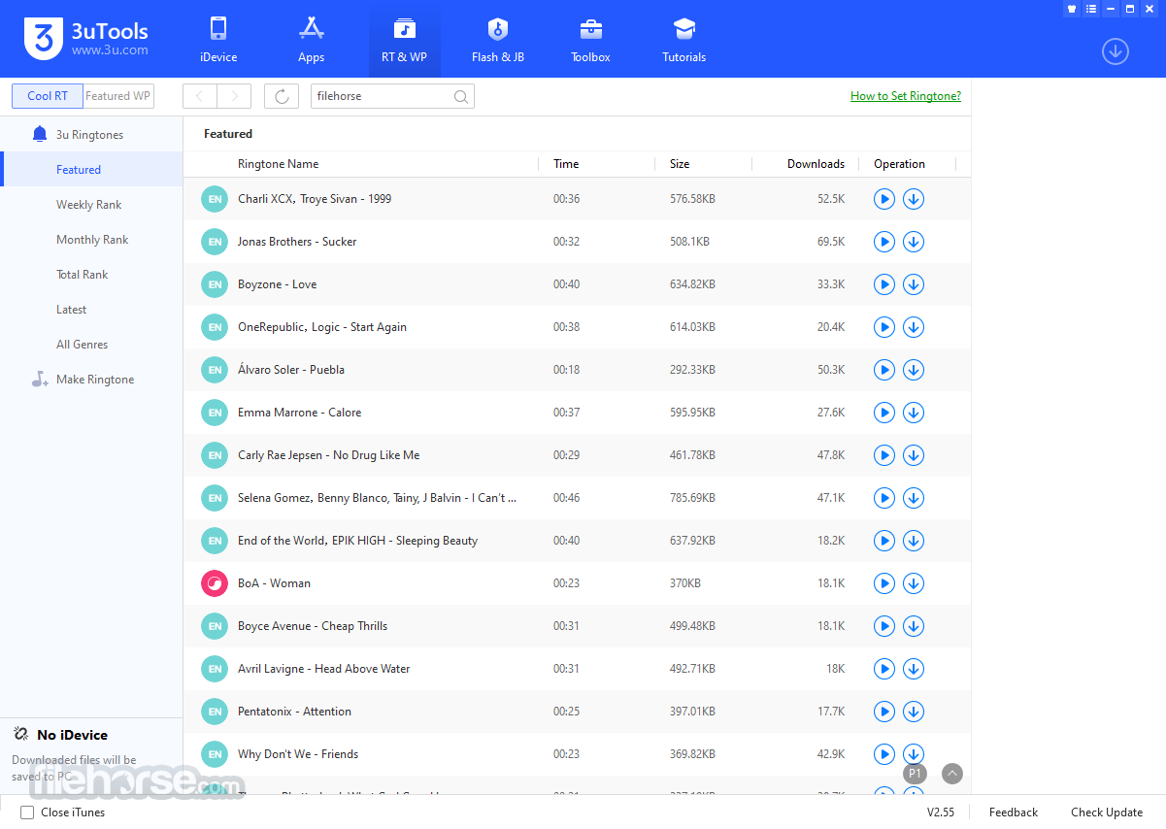Play BoA - Woman ringtone

883,583
